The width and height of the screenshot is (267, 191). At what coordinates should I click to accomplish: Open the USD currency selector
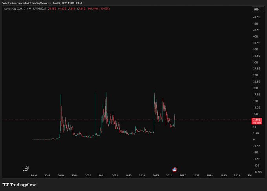[258, 9]
